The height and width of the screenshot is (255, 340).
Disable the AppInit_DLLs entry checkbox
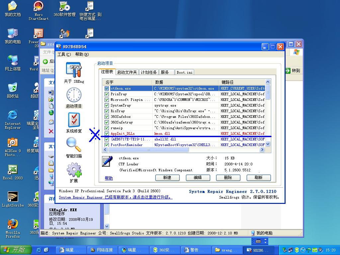click(107, 134)
